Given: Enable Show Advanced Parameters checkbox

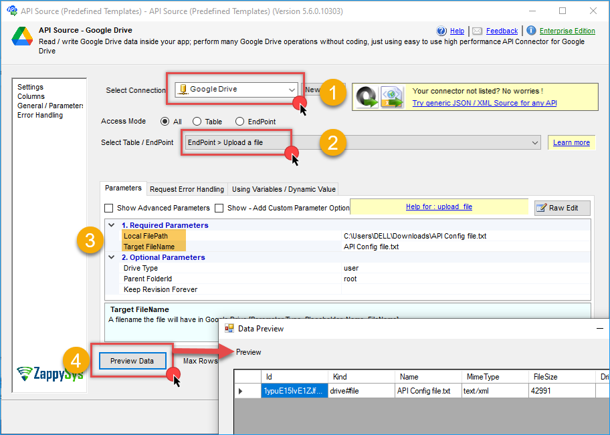Looking at the screenshot, I should coord(109,208).
